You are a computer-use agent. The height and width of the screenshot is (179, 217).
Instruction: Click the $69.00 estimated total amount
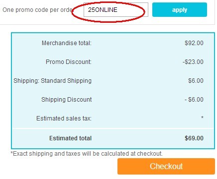click(194, 138)
